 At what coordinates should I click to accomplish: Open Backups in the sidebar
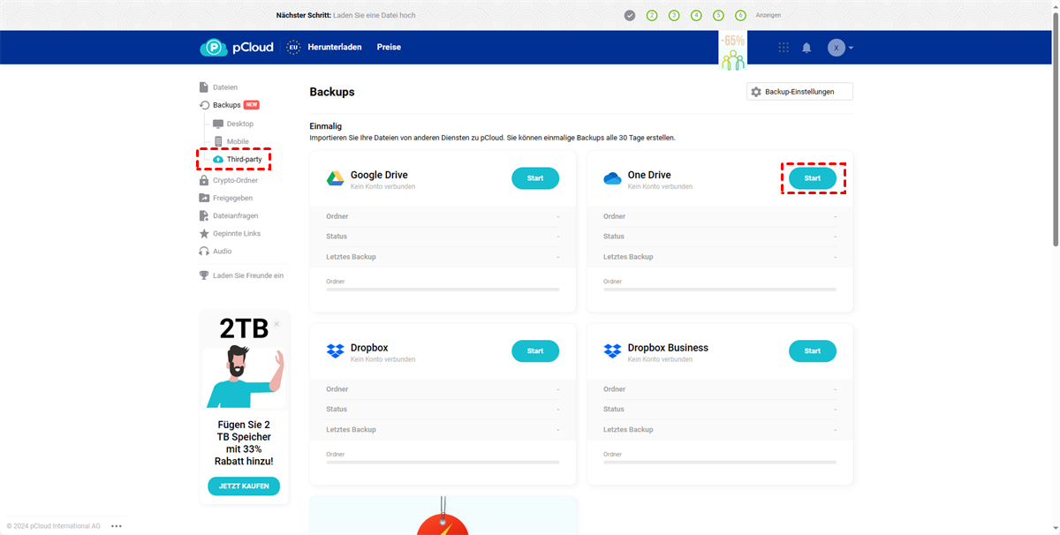click(x=220, y=105)
